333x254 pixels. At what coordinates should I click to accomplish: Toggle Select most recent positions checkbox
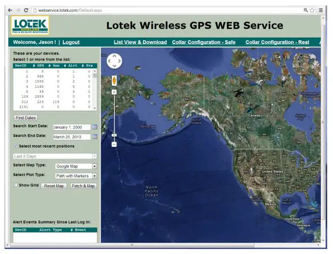click(16, 146)
